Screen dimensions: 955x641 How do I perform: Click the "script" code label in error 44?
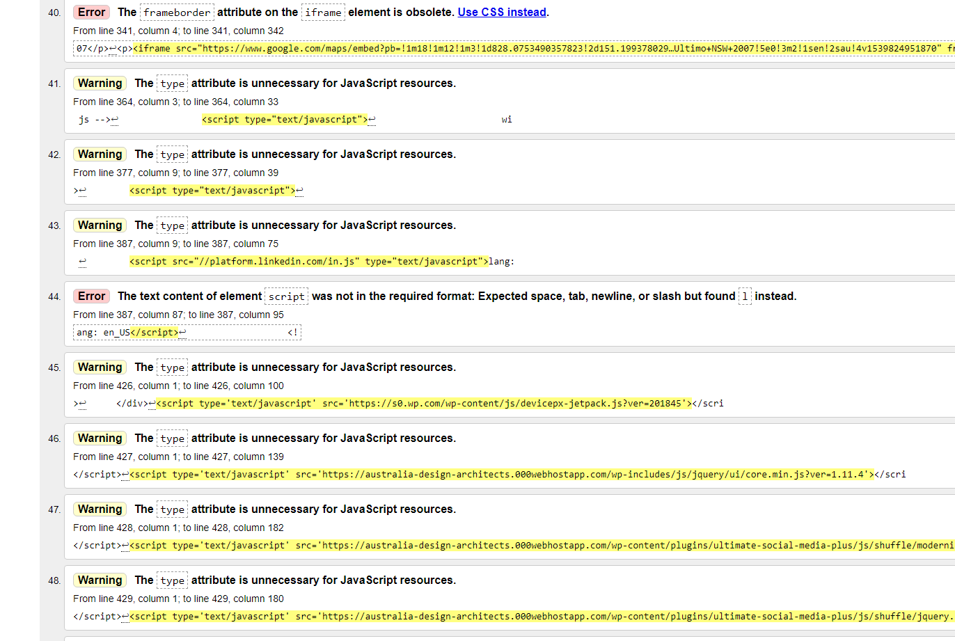click(x=286, y=296)
